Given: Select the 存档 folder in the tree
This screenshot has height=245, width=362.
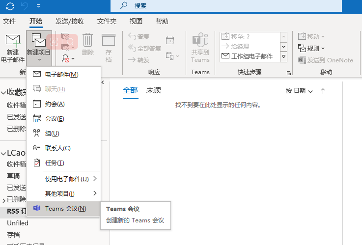Looking at the screenshot, I should [13, 235].
